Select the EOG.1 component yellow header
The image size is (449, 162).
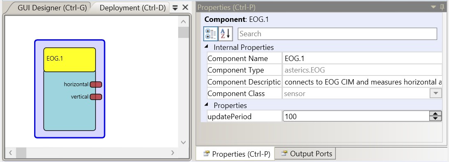[70, 60]
